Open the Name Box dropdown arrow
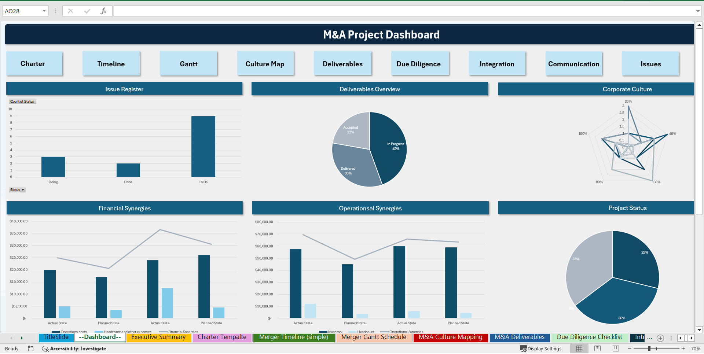Viewport: 704px width, 354px height. point(44,11)
